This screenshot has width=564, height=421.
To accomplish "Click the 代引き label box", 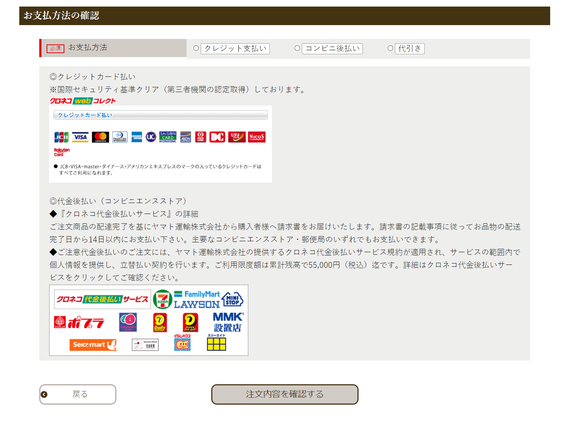I will pyautogui.click(x=410, y=48).
